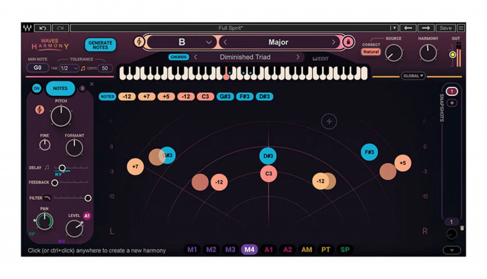Viewport: 487px width, 279px height.
Task: Add a new harmony voice with the plus circle
Action: (329, 121)
